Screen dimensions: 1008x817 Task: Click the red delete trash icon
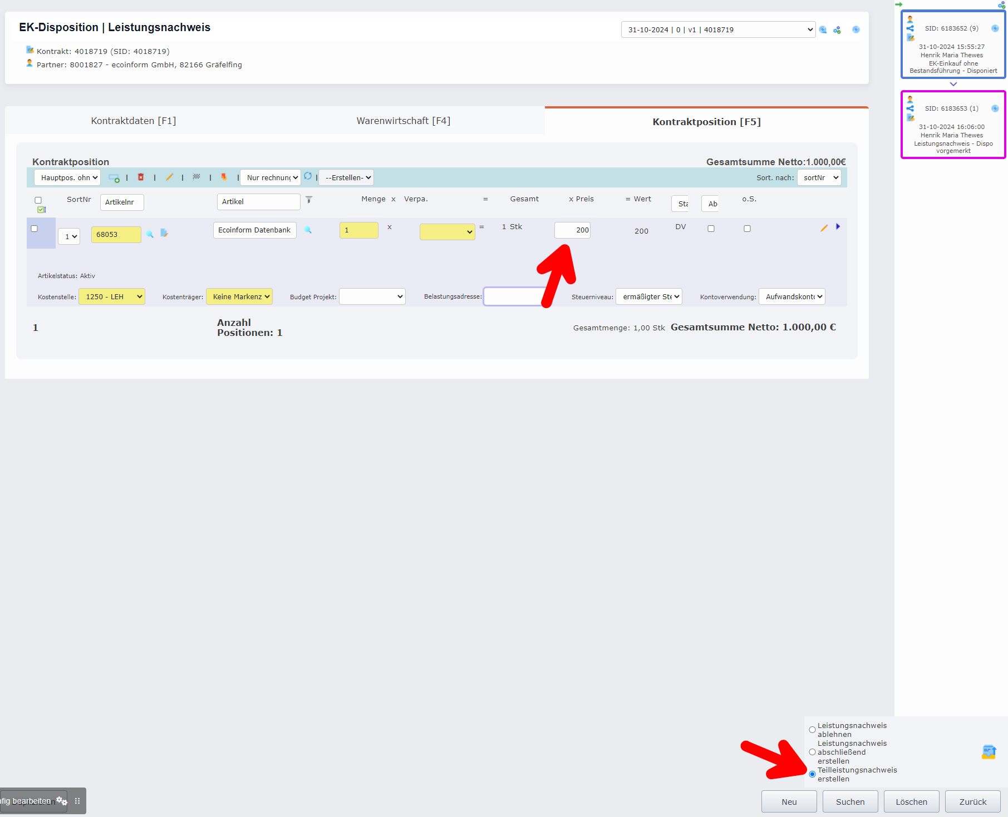coord(141,177)
